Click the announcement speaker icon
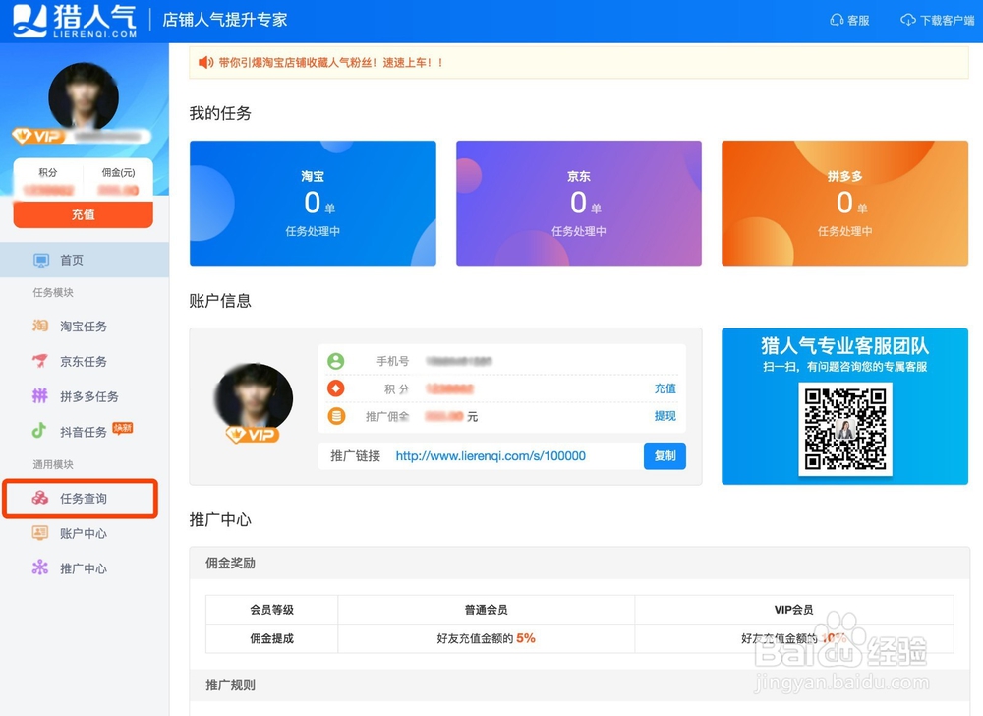Screen dimensions: 983x716 (205, 62)
